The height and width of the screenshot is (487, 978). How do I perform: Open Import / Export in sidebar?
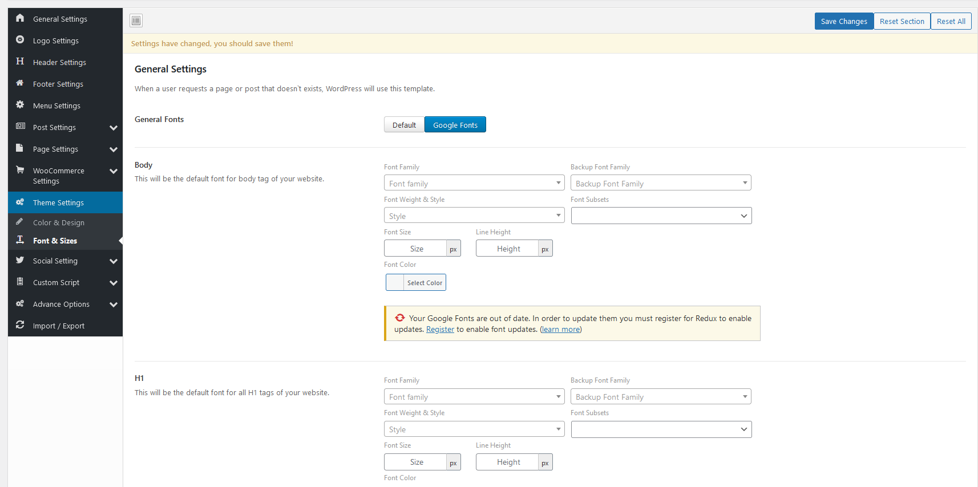click(65, 326)
